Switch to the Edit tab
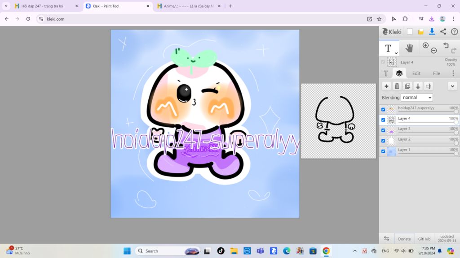 pyautogui.click(x=416, y=73)
